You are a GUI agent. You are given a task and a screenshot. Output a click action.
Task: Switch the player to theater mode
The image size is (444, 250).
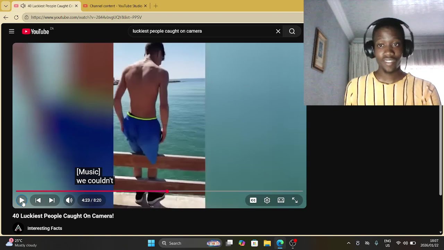(281, 200)
